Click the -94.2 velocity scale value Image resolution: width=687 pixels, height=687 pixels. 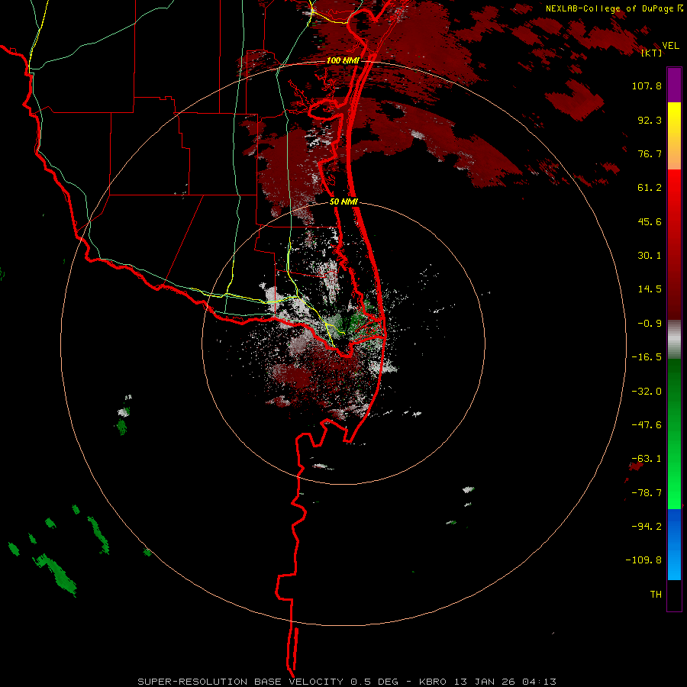pos(647,527)
